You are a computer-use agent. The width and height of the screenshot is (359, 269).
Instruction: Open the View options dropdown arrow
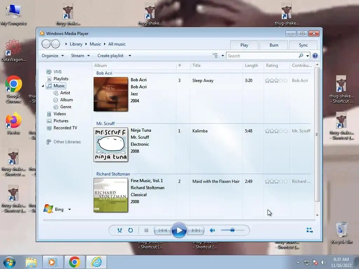click(x=223, y=56)
